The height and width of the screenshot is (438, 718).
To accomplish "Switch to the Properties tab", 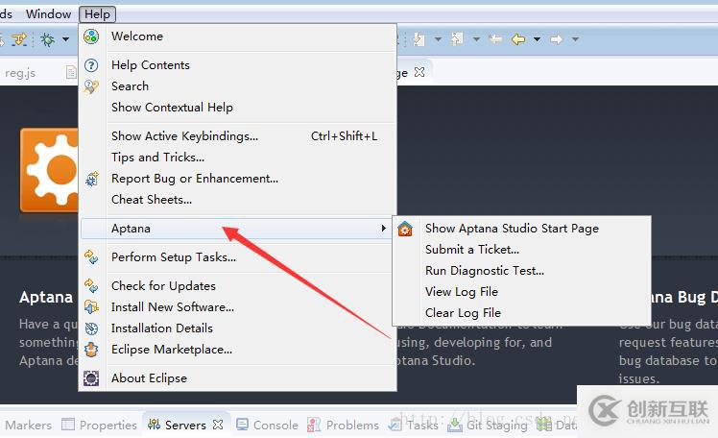I will pos(100,425).
